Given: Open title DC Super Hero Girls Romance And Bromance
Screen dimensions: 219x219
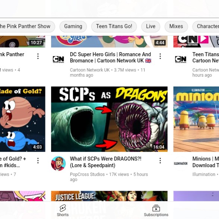Looking at the screenshot, I should pyautogui.click(x=111, y=57).
